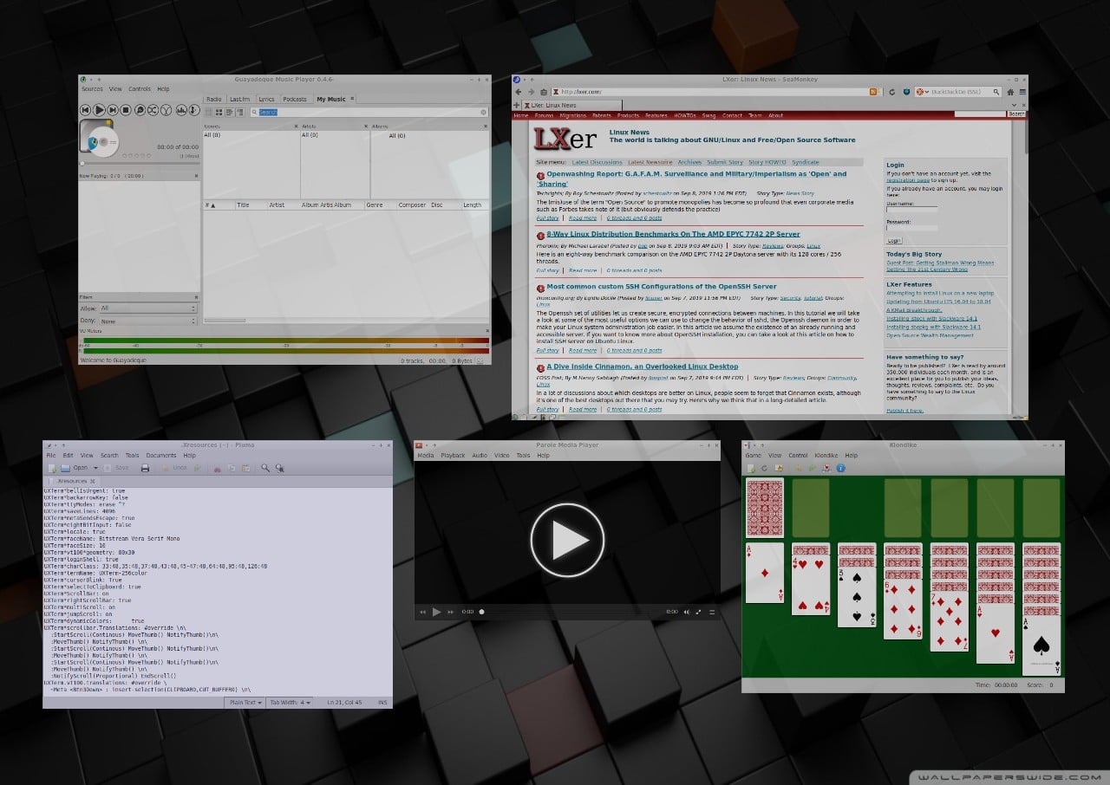
Task: Open the Control menu in Klondike
Action: point(800,454)
